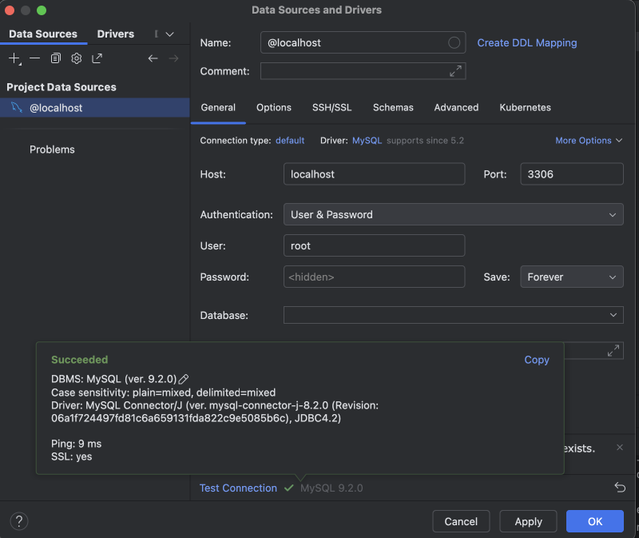Click 'MySQL 9.2.0' status text
639x538 pixels.
pyautogui.click(x=331, y=488)
